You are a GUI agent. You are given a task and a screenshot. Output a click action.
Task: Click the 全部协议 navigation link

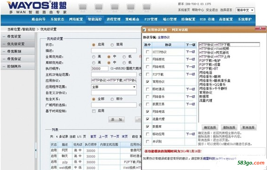tap(164, 37)
